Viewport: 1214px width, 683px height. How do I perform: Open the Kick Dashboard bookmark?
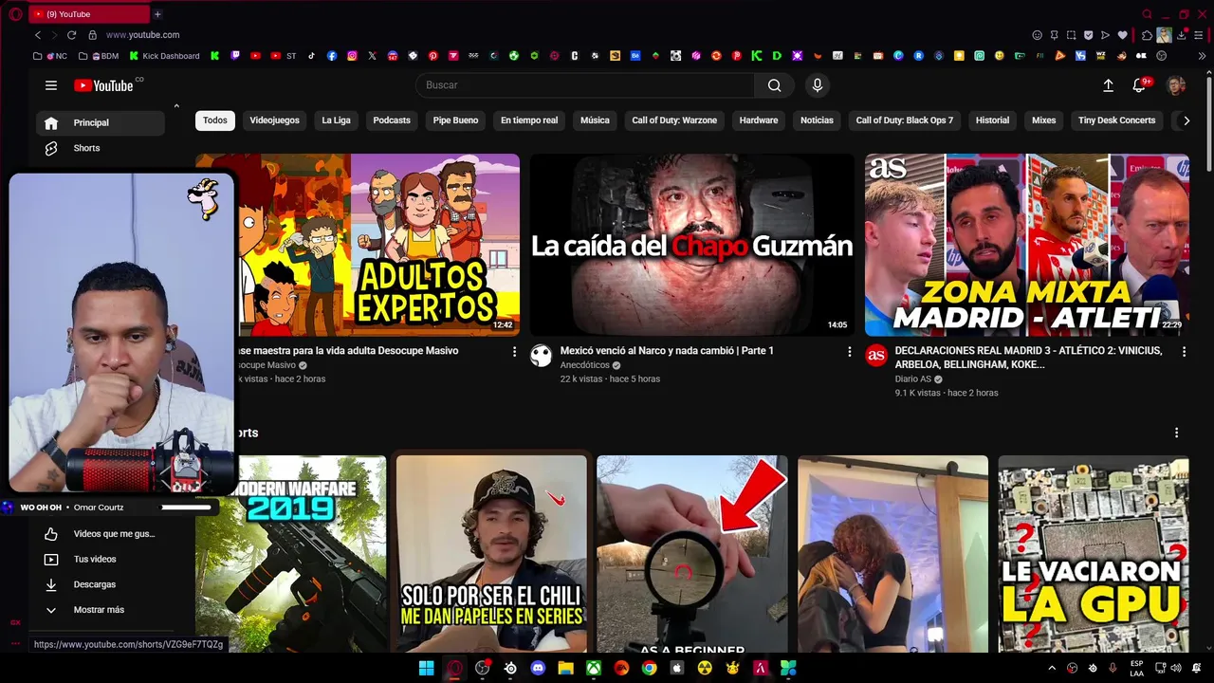(164, 56)
